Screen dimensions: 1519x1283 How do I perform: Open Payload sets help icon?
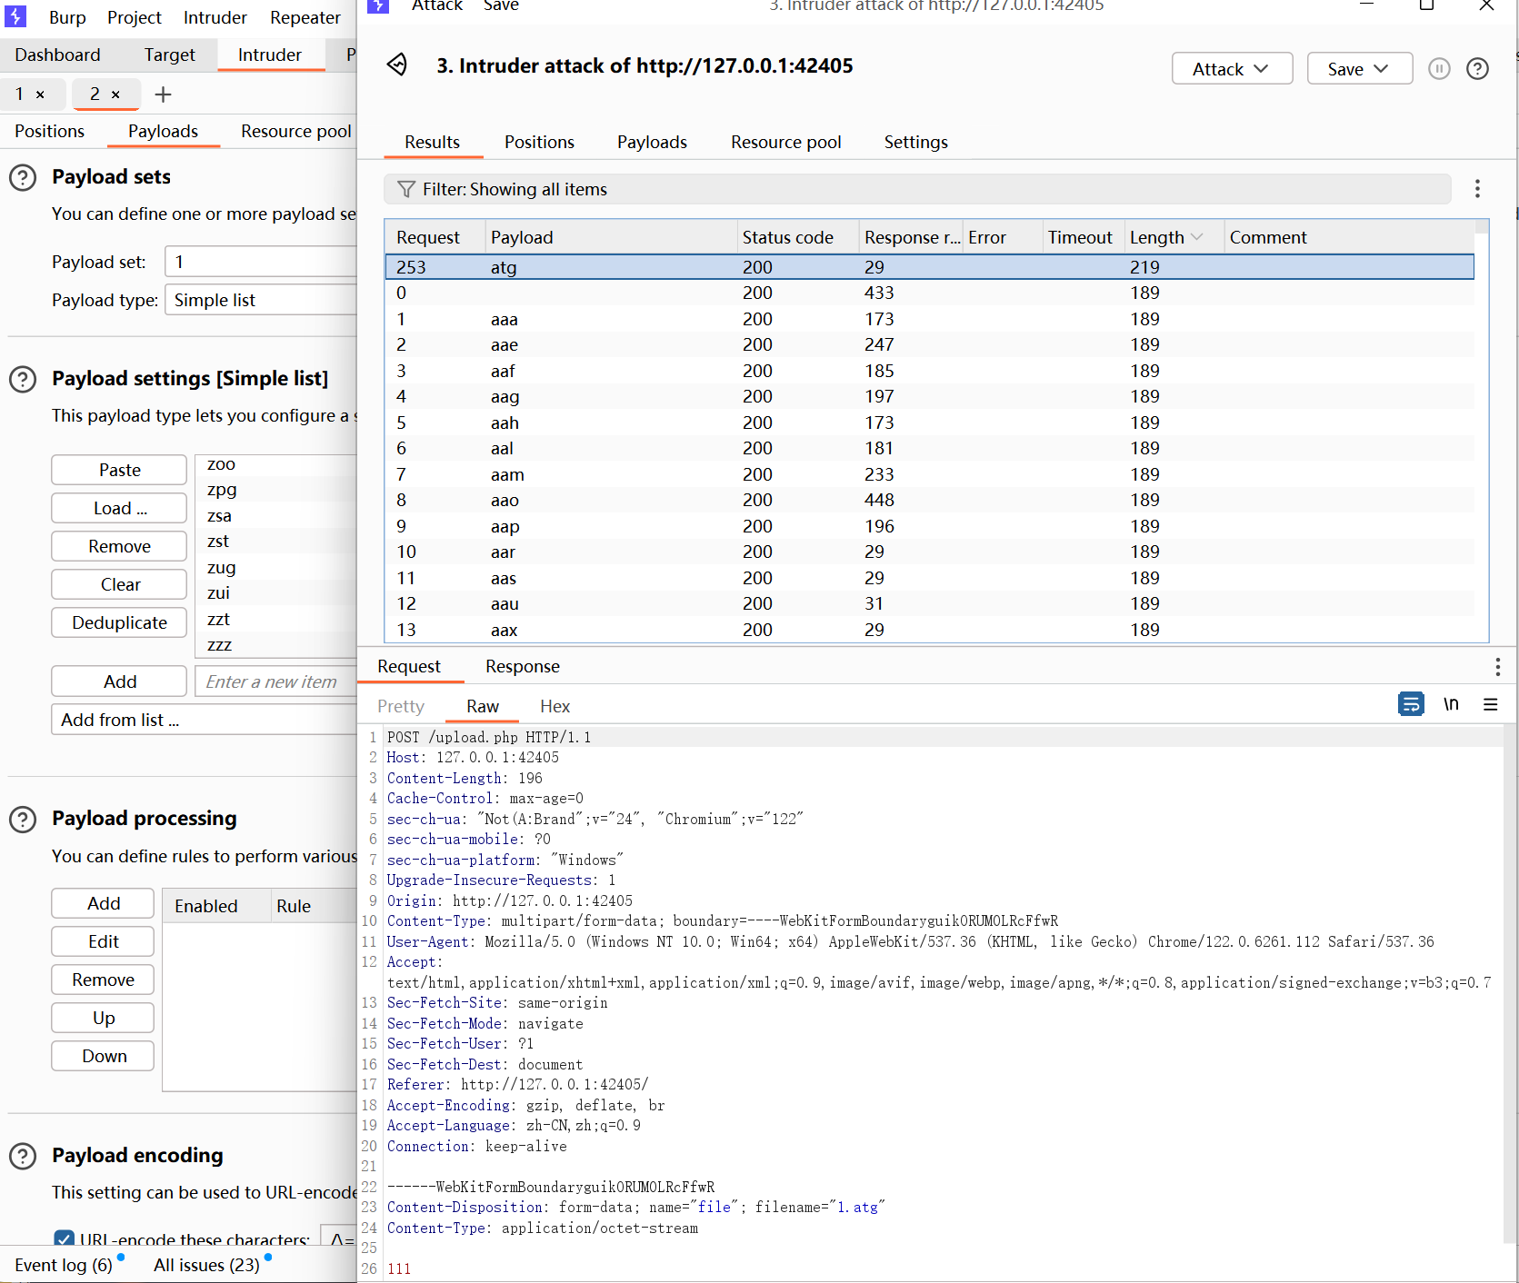point(23,177)
